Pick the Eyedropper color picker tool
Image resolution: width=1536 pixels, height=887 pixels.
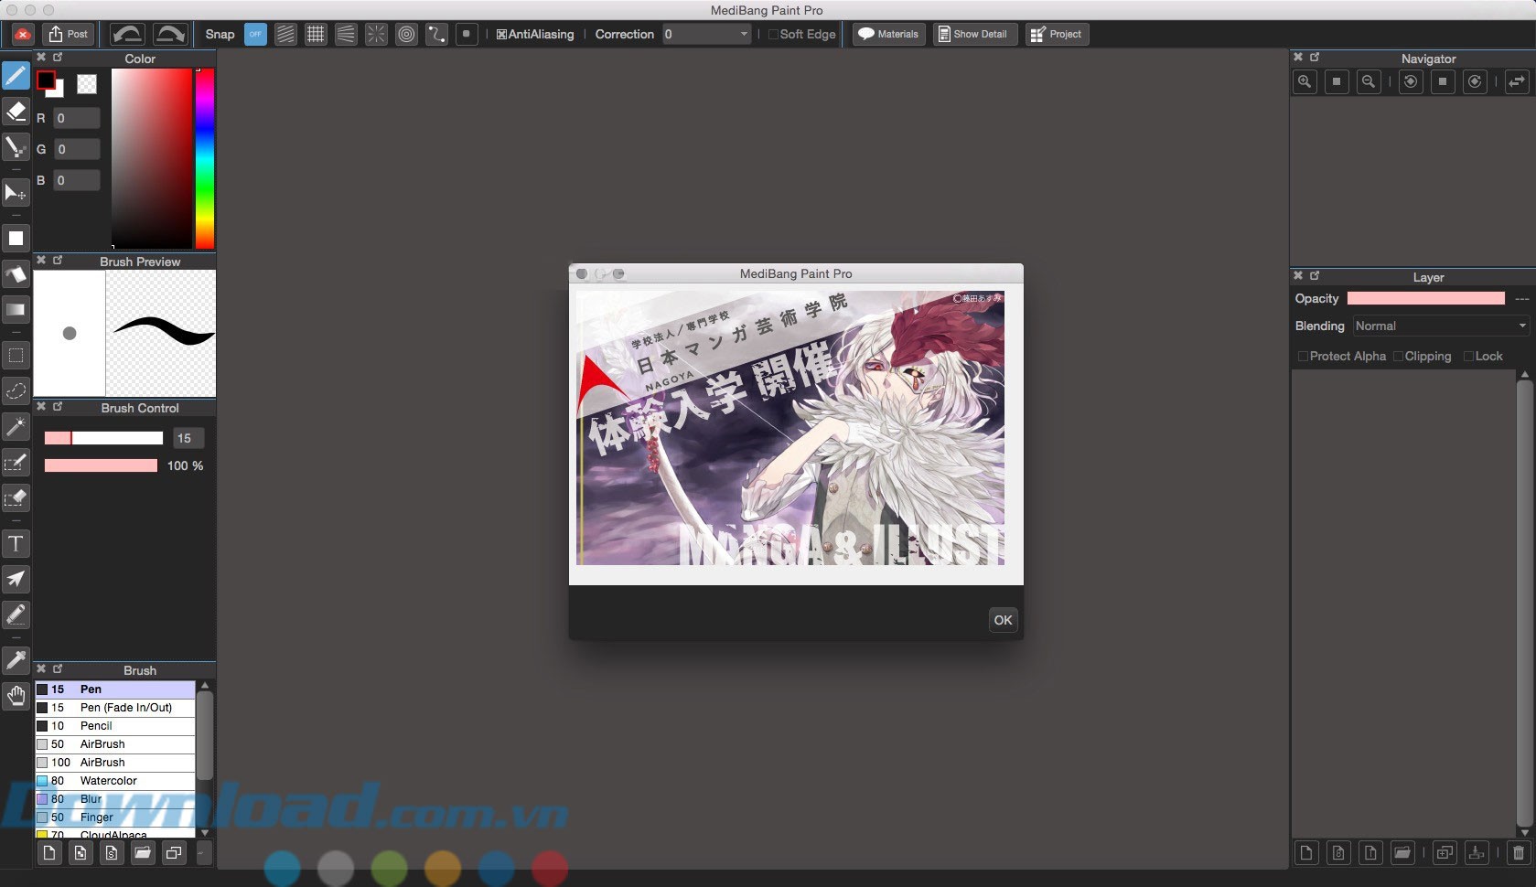[16, 659]
